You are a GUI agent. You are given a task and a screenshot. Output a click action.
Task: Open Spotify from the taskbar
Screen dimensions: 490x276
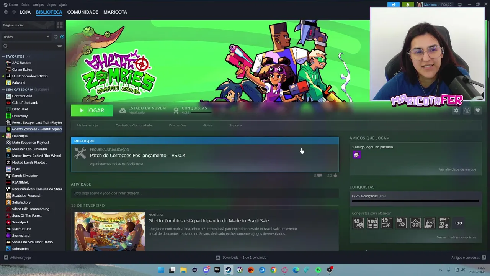point(318,270)
